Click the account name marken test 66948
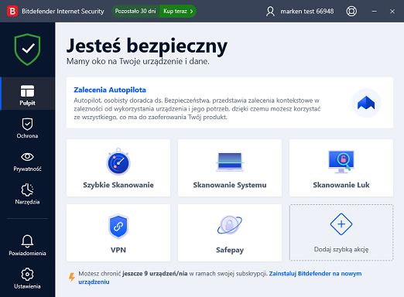 pyautogui.click(x=307, y=12)
